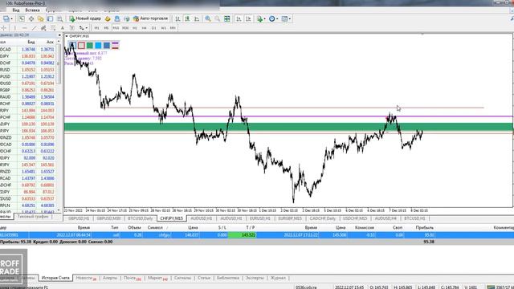Select the text label tool
The height and width of the screenshot is (289, 514).
[x=71, y=28]
